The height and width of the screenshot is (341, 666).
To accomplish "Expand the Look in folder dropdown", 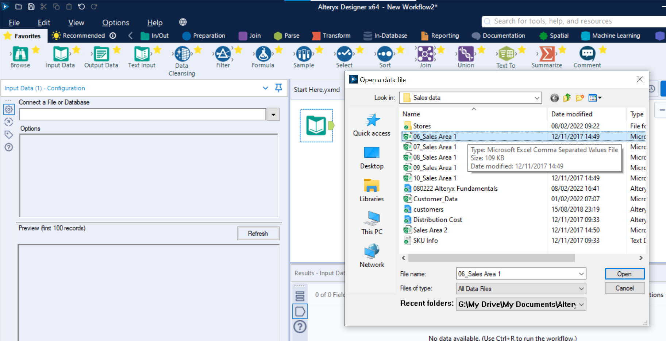I will tap(537, 98).
